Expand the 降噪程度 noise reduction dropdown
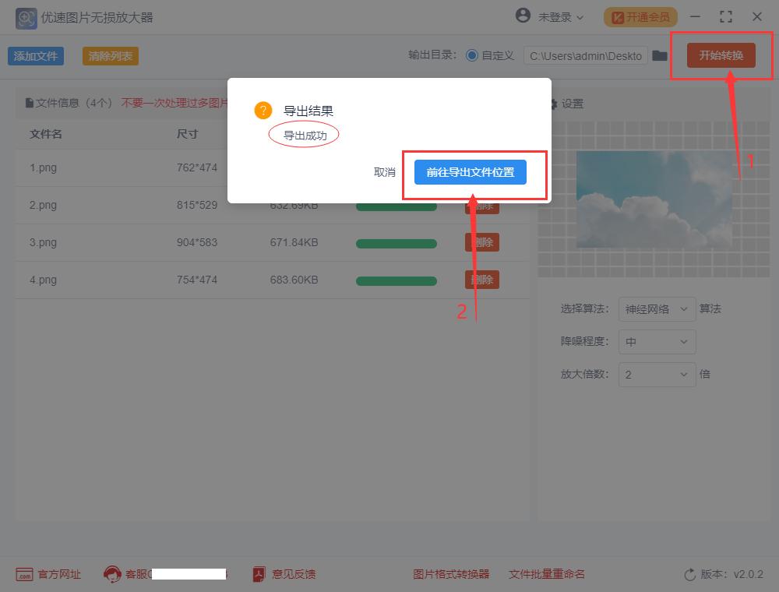The height and width of the screenshot is (592, 779). pos(657,342)
